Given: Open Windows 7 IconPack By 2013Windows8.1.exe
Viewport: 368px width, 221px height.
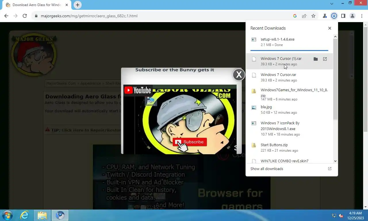Looking at the screenshot, I should [x=289, y=129].
